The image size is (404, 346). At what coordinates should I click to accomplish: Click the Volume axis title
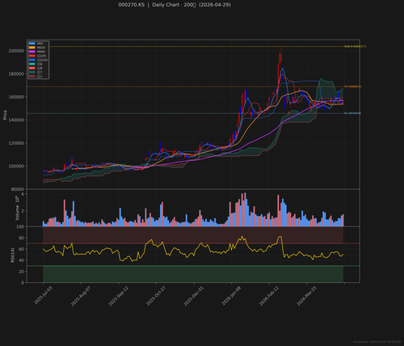(x=17, y=209)
